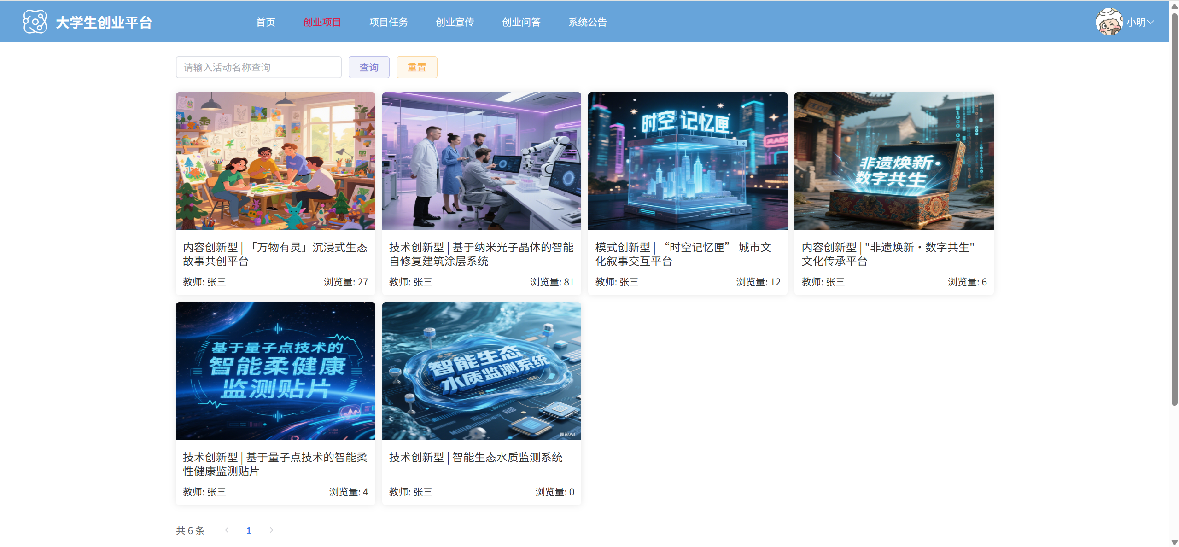The height and width of the screenshot is (547, 1179).
Task: Open the 创业问答 page
Action: (x=521, y=22)
